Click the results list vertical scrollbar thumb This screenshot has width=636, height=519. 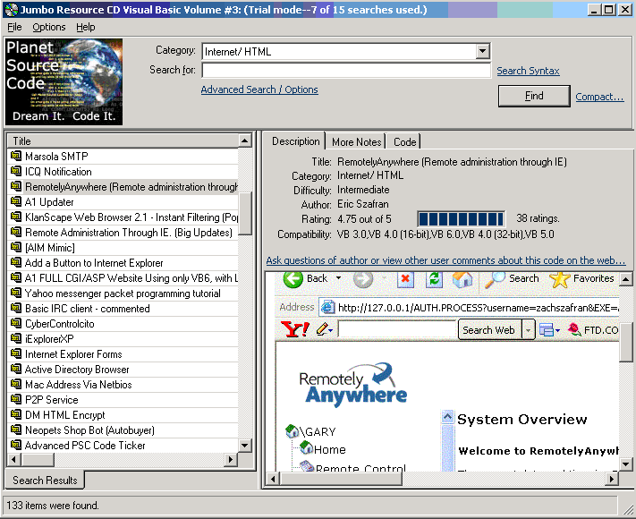pos(244,214)
